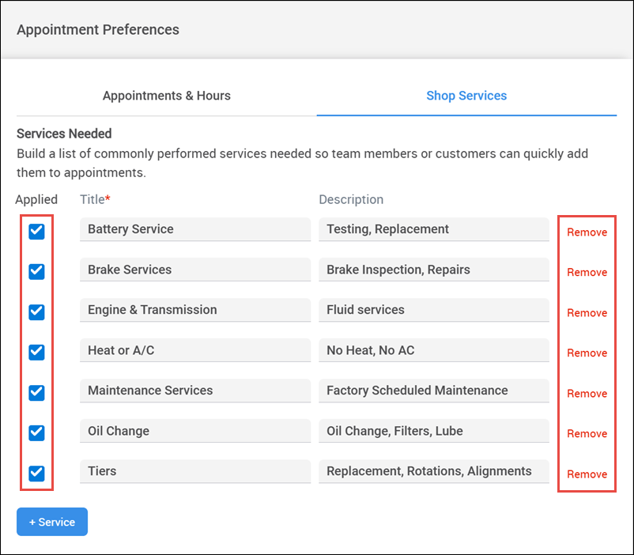The image size is (634, 555).
Task: Edit the Battery Service title field
Action: [x=194, y=229]
